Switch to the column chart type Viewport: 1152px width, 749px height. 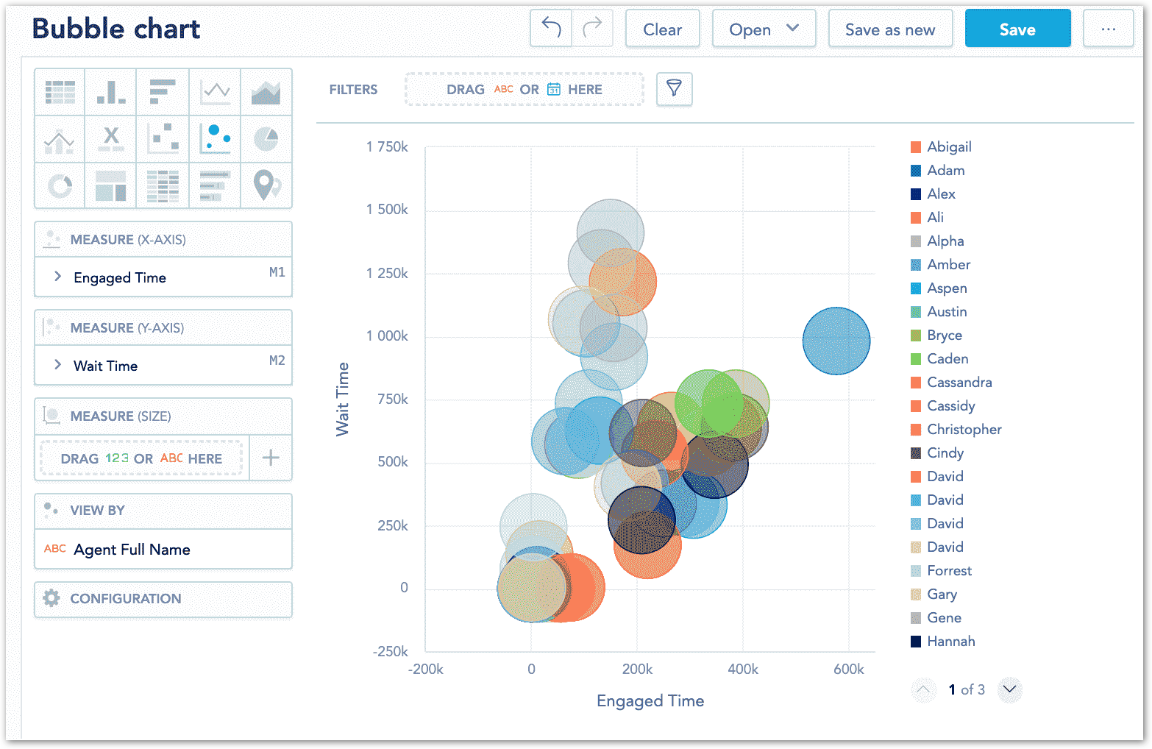tap(111, 91)
